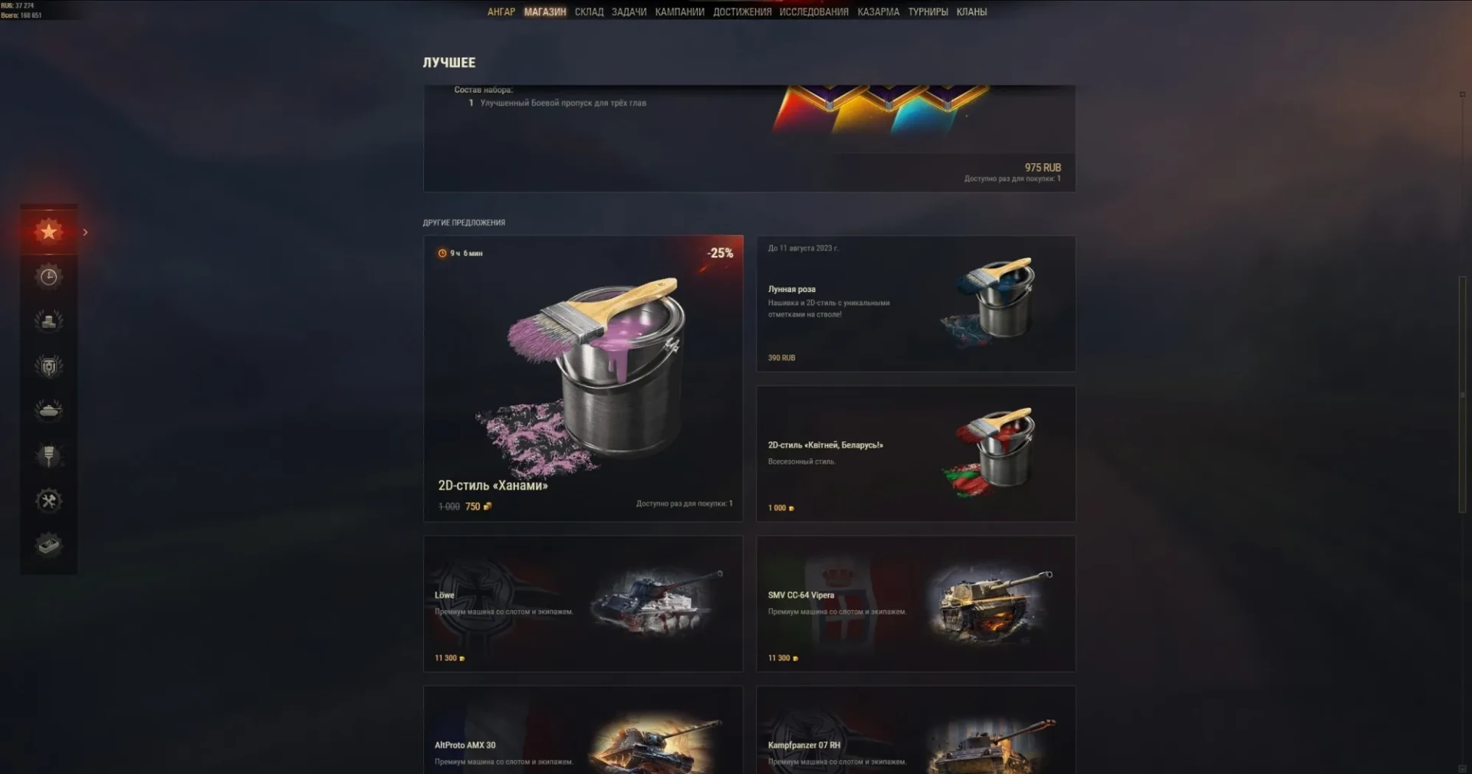Open the 2D-стиль «Ханами» discounted offer

pyautogui.click(x=583, y=379)
